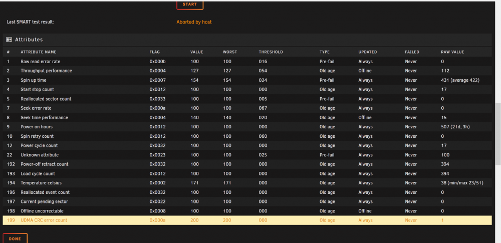501x243 pixels.
Task: Click the UPDATED column header
Action: [367, 52]
